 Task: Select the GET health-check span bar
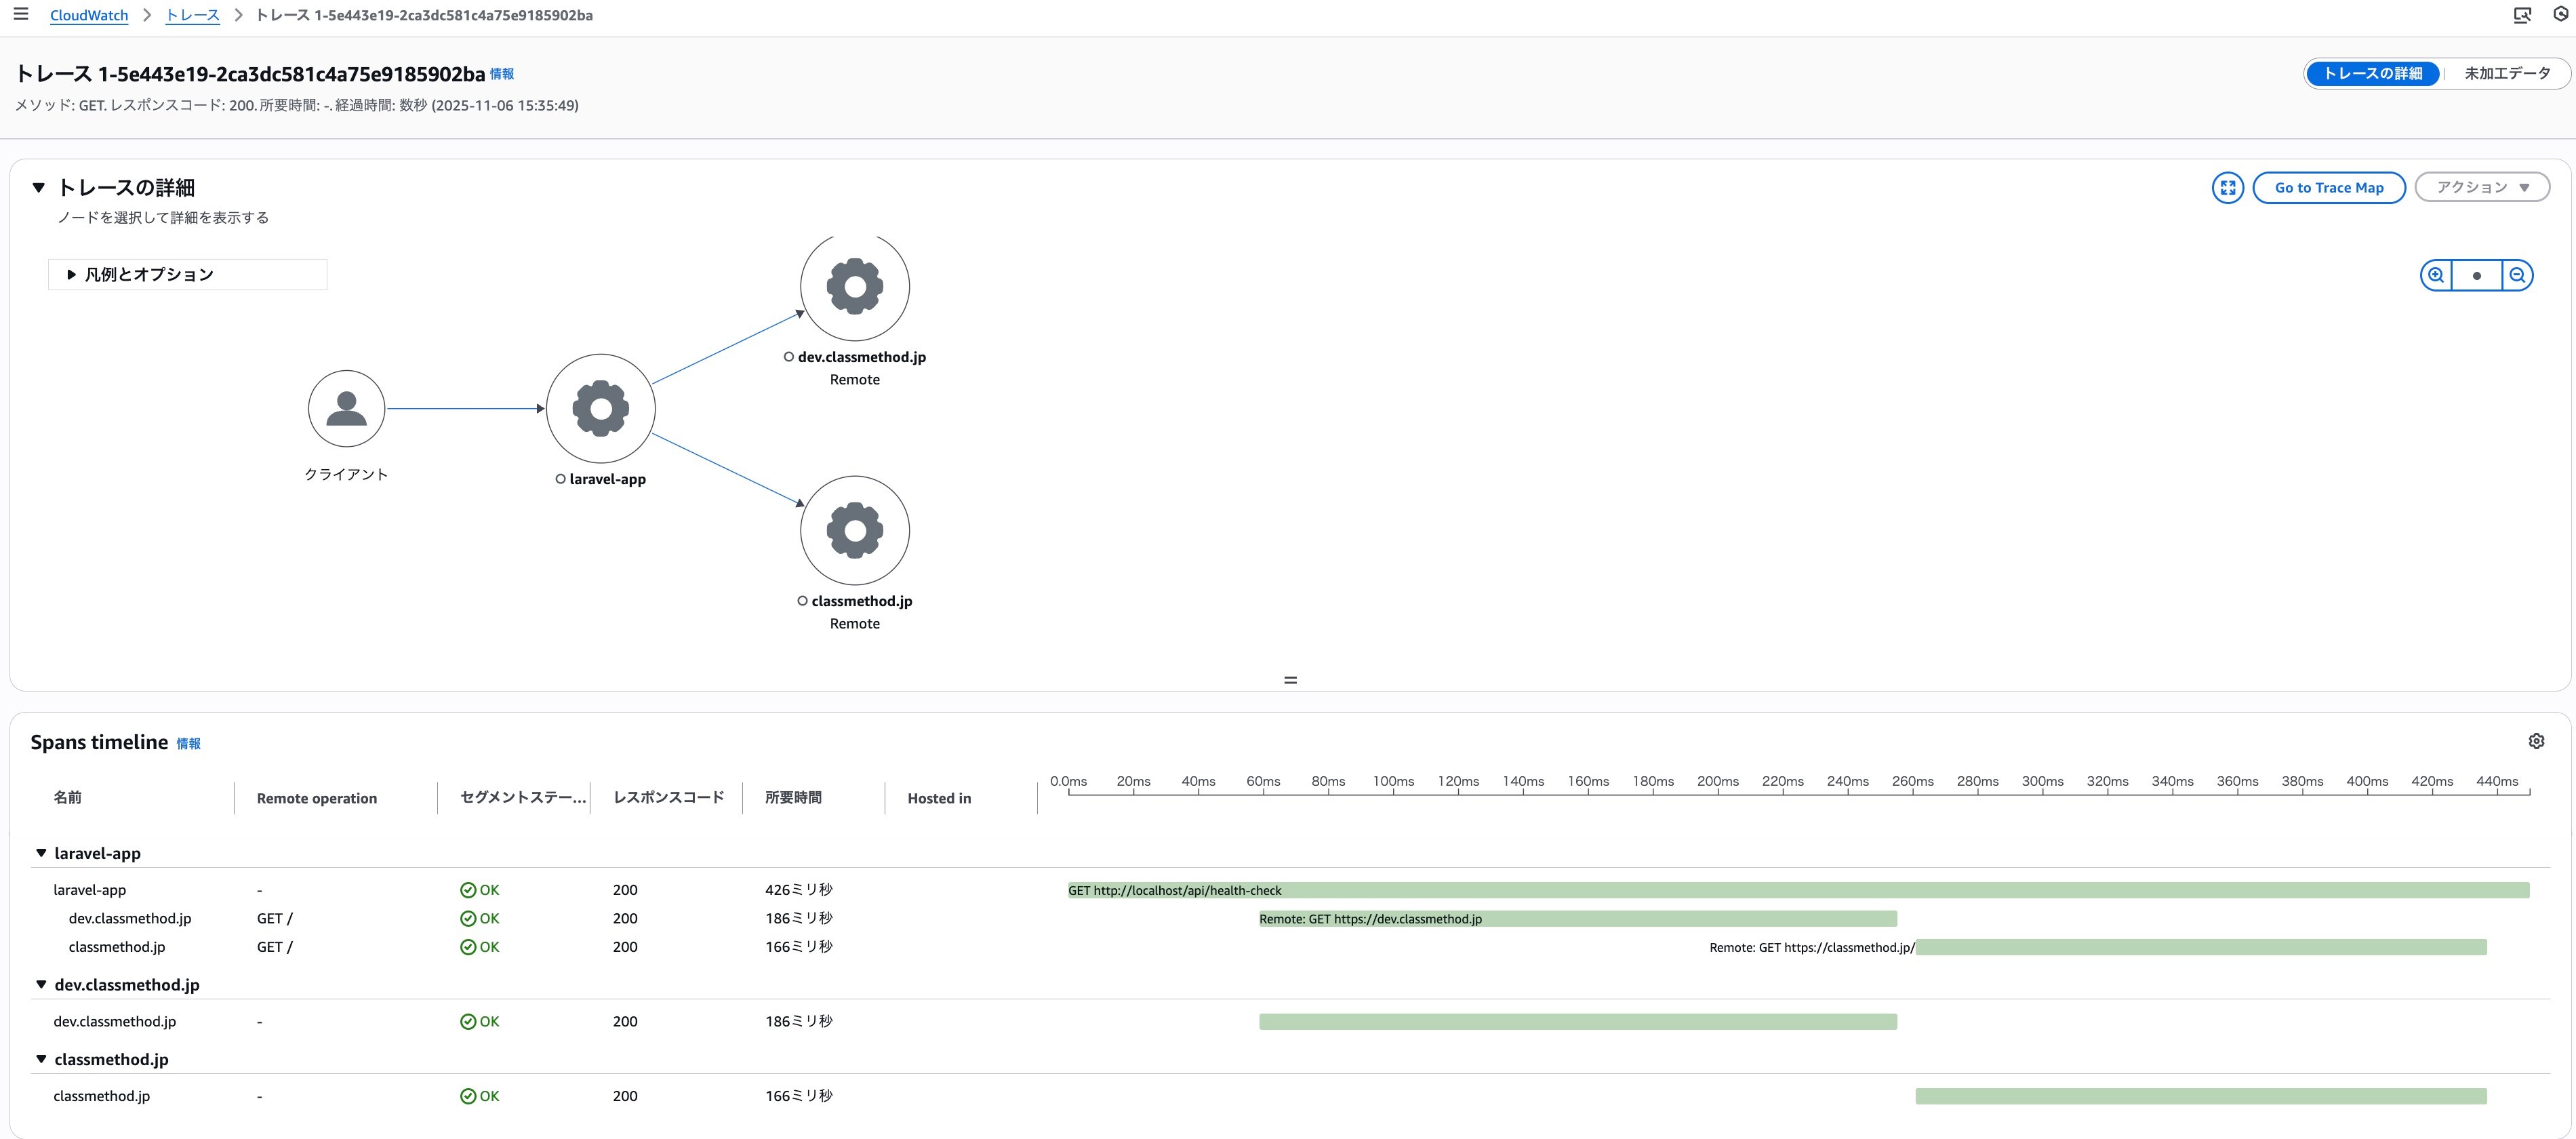(x=1798, y=890)
